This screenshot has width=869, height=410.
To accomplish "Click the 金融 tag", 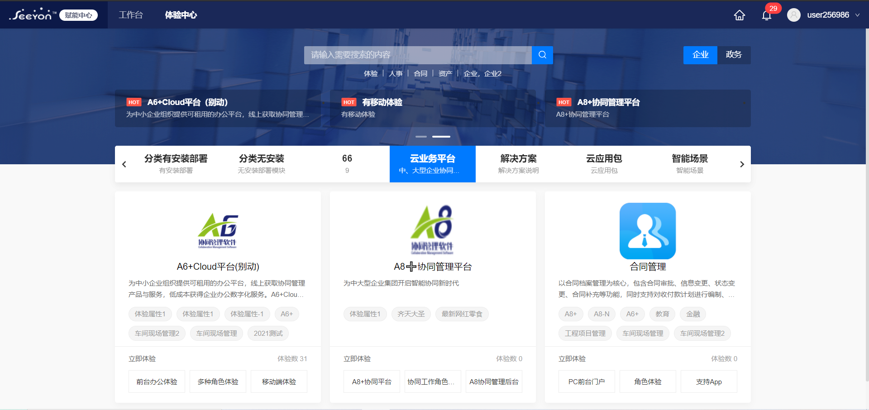I will [x=693, y=314].
